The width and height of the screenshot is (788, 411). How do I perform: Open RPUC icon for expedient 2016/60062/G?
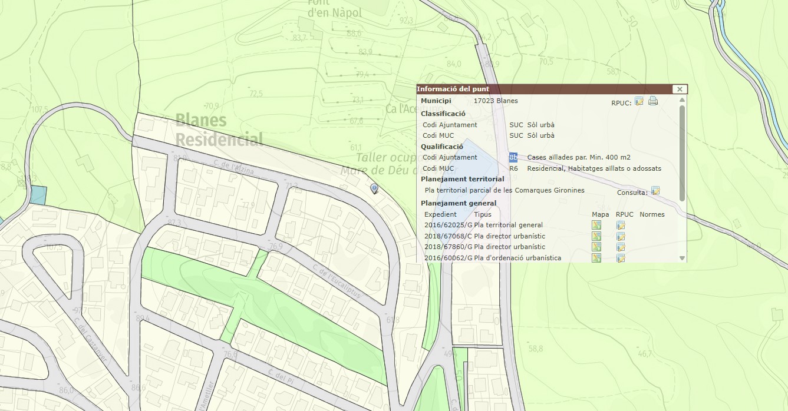[621, 258]
